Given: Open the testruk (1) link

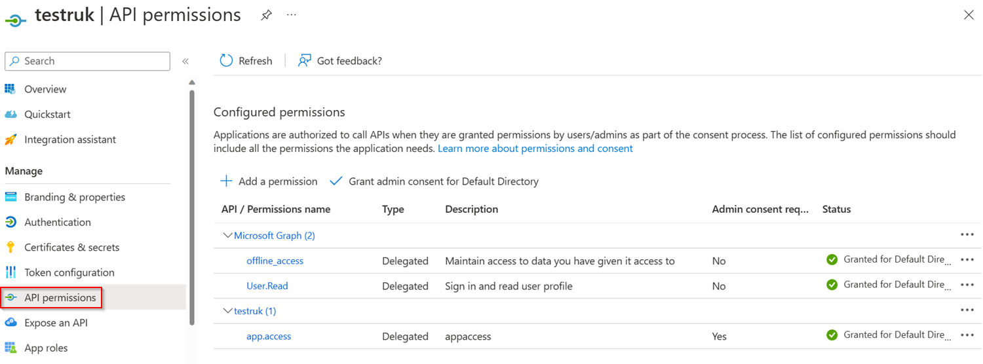Looking at the screenshot, I should pyautogui.click(x=255, y=311).
